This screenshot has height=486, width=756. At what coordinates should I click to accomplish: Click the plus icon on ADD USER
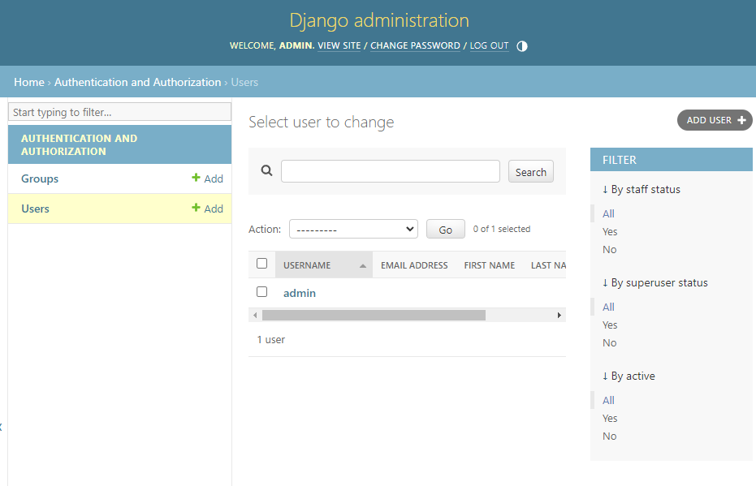pyautogui.click(x=742, y=120)
